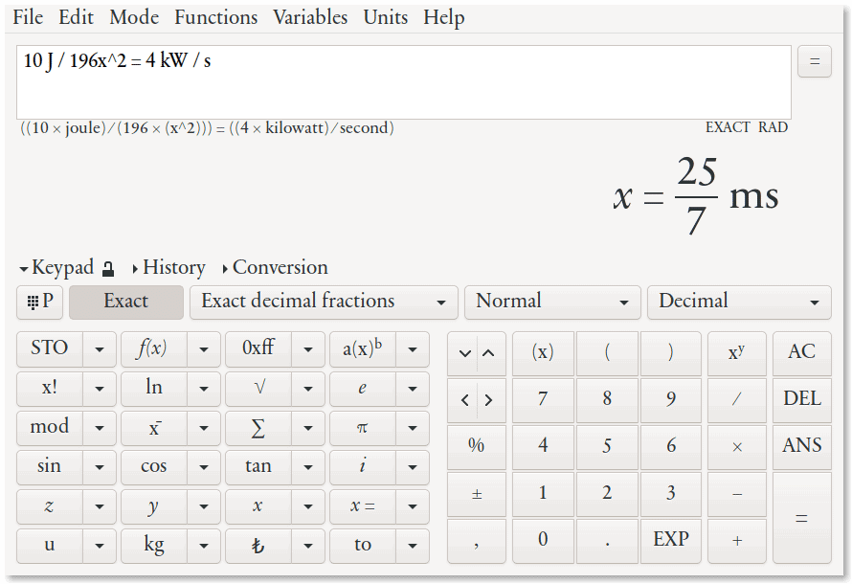Click the EXP button
This screenshot has width=852, height=584.
(x=671, y=541)
